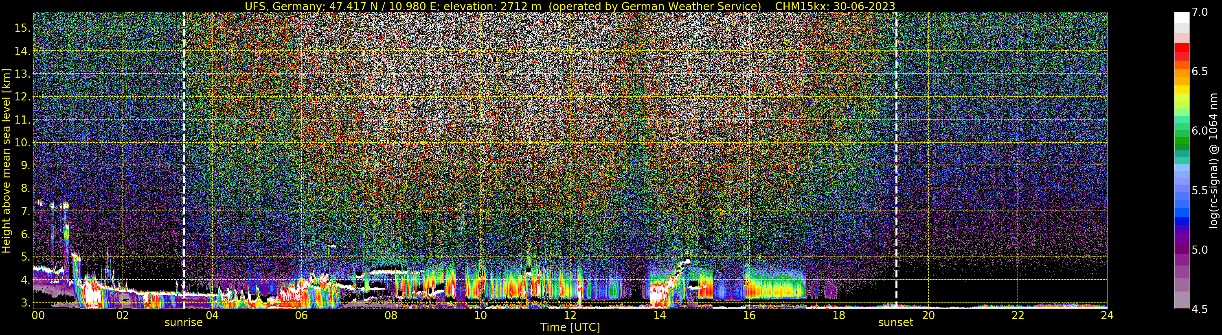
Task: Click the height axis tick '14.'
Action: tap(22, 51)
